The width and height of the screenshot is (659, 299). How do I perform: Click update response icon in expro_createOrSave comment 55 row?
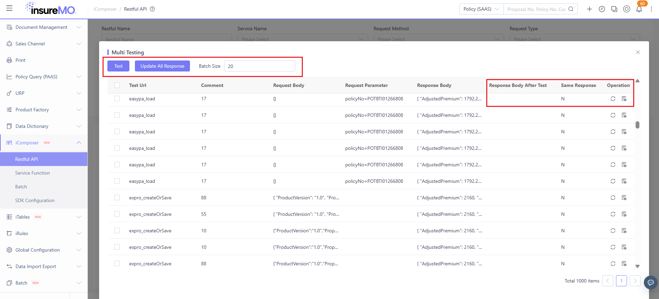tap(624, 214)
